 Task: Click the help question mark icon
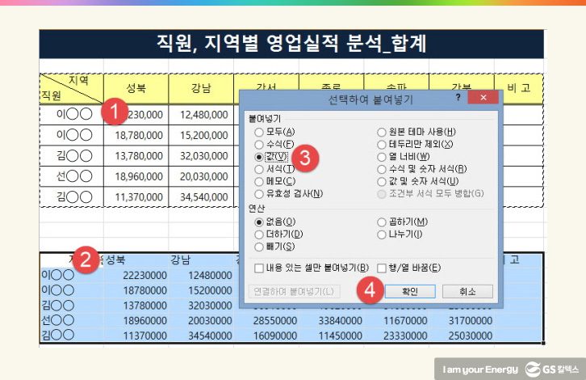pos(458,97)
